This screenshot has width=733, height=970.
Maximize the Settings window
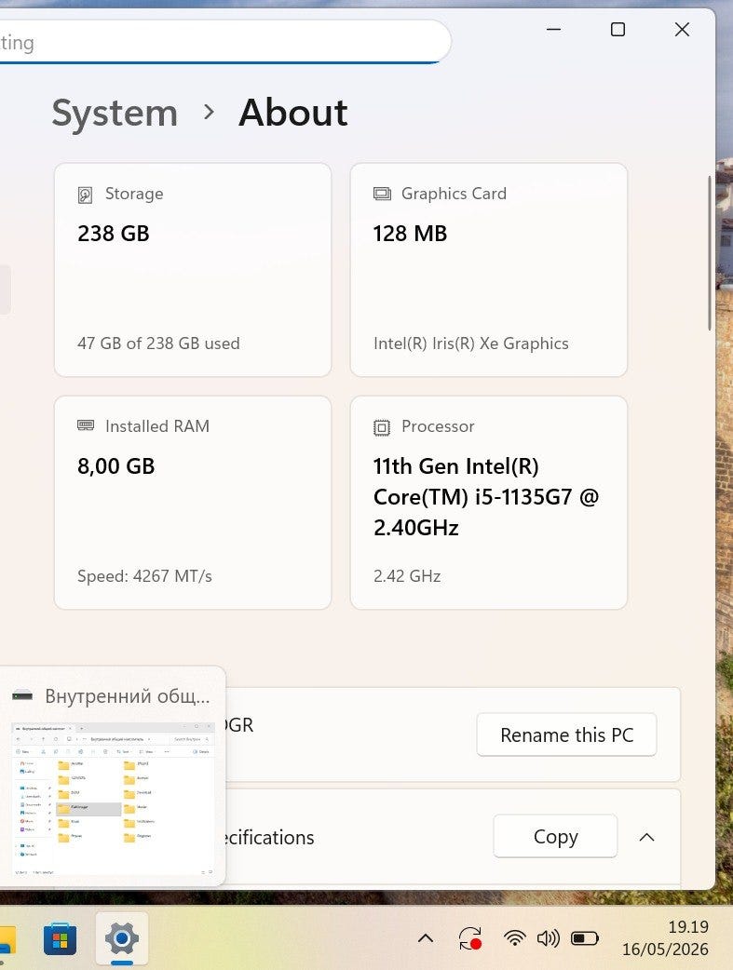618,29
